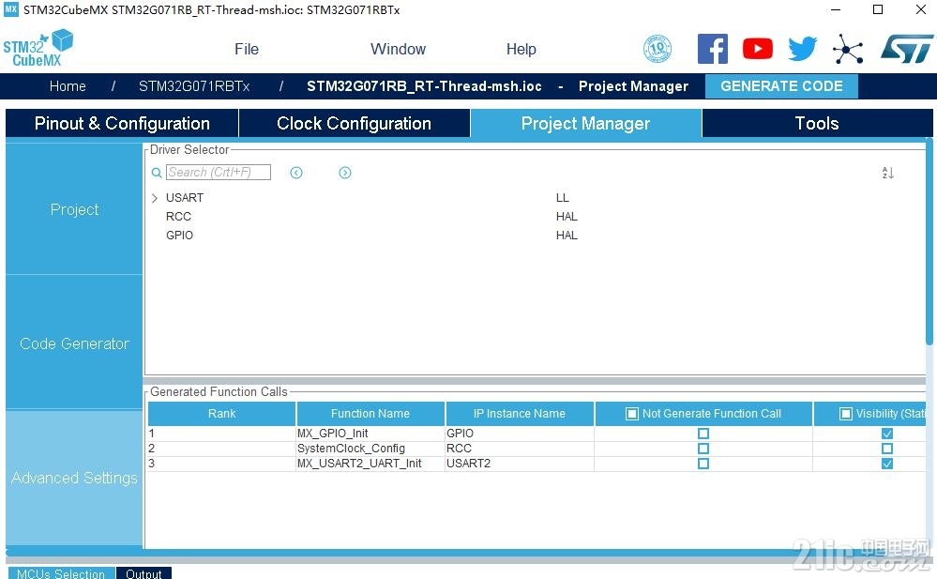Click the IP Instance Name column header
The height and width of the screenshot is (579, 937).
click(520, 414)
